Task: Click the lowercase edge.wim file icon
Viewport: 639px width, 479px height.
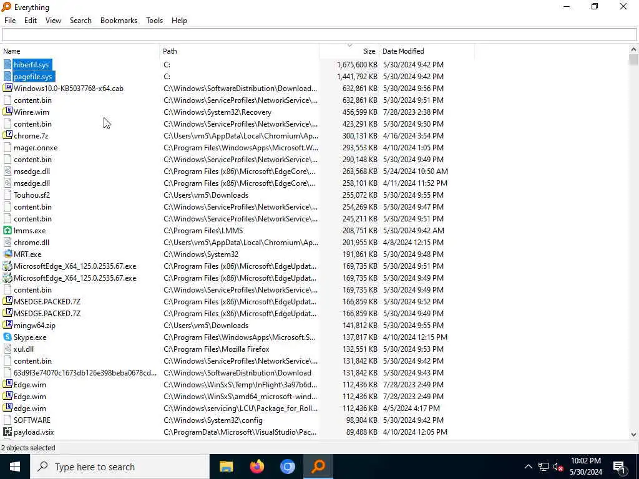Action: click(x=7, y=408)
